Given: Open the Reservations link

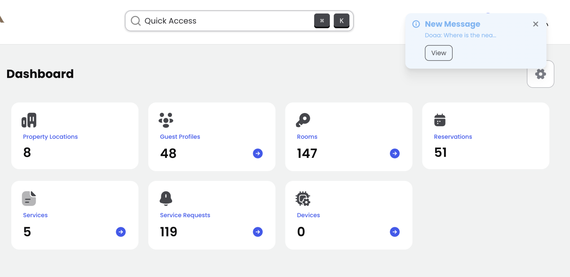Looking at the screenshot, I should [x=453, y=137].
